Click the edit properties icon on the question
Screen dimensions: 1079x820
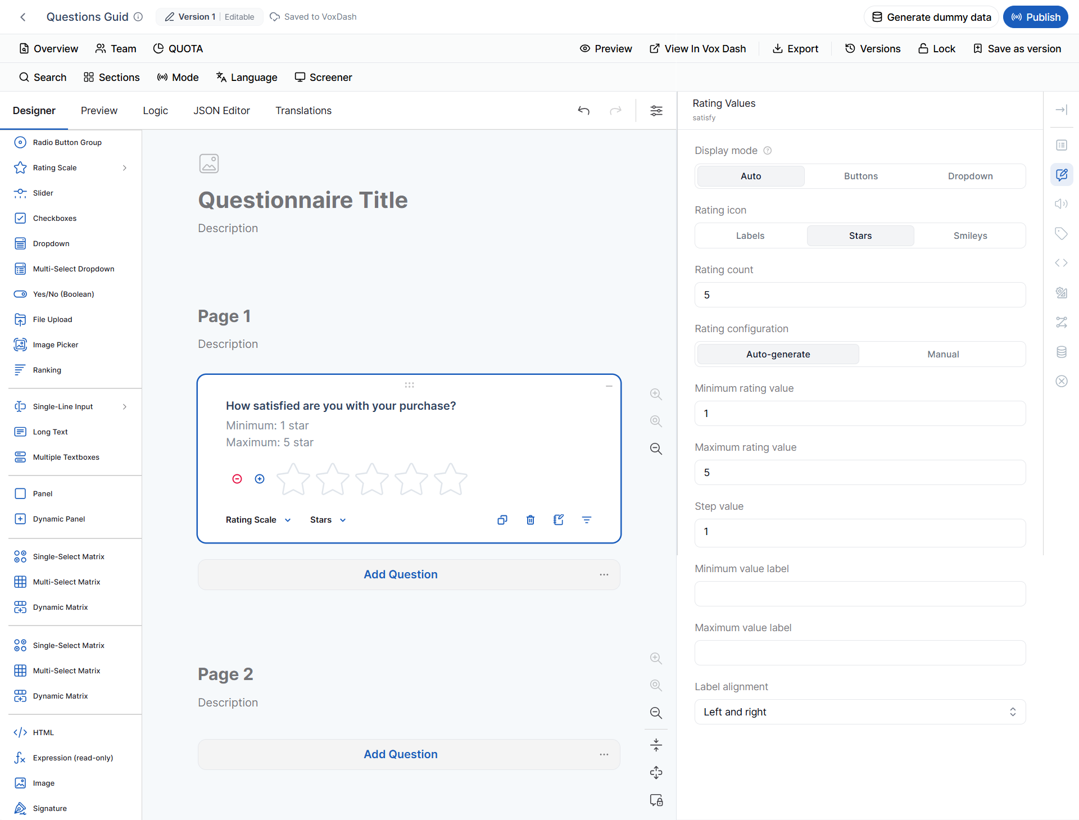[x=559, y=520]
